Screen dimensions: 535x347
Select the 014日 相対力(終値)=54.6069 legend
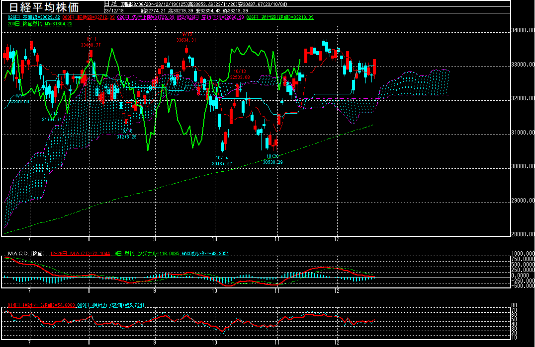point(41,305)
